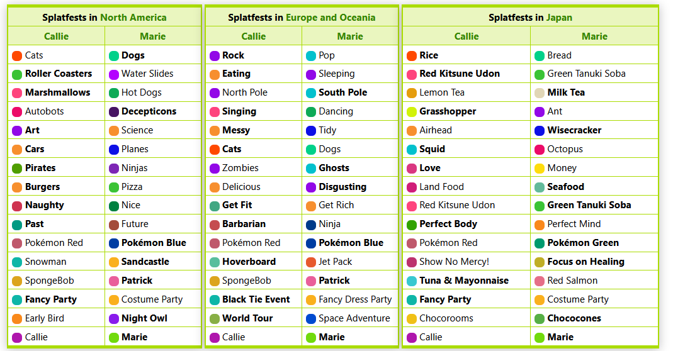Follow the Japan link in Splatfests header
The height and width of the screenshot is (351, 673).
point(559,18)
